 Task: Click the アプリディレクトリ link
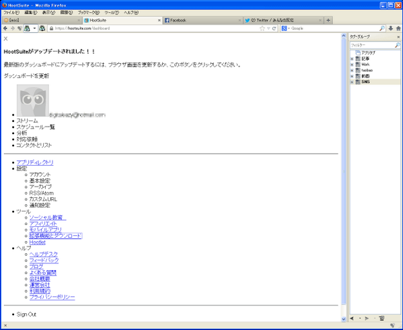pyautogui.click(x=35, y=162)
